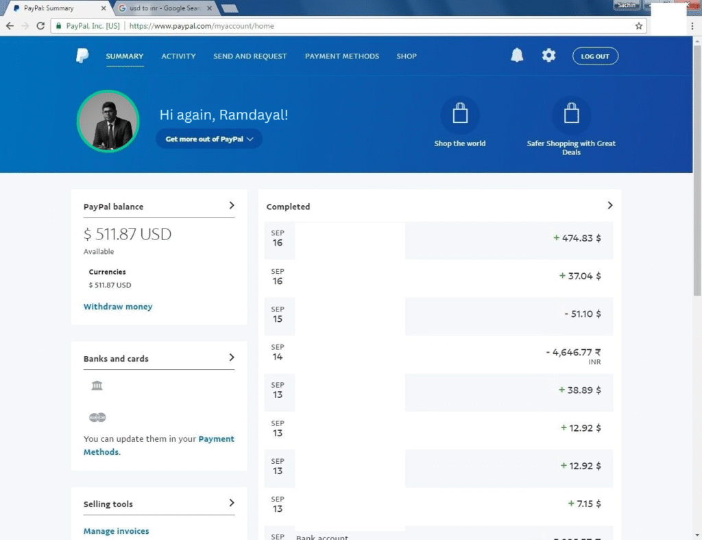Screen dimensions: 702x540
Task: Click the user profile photo
Action: [108, 121]
